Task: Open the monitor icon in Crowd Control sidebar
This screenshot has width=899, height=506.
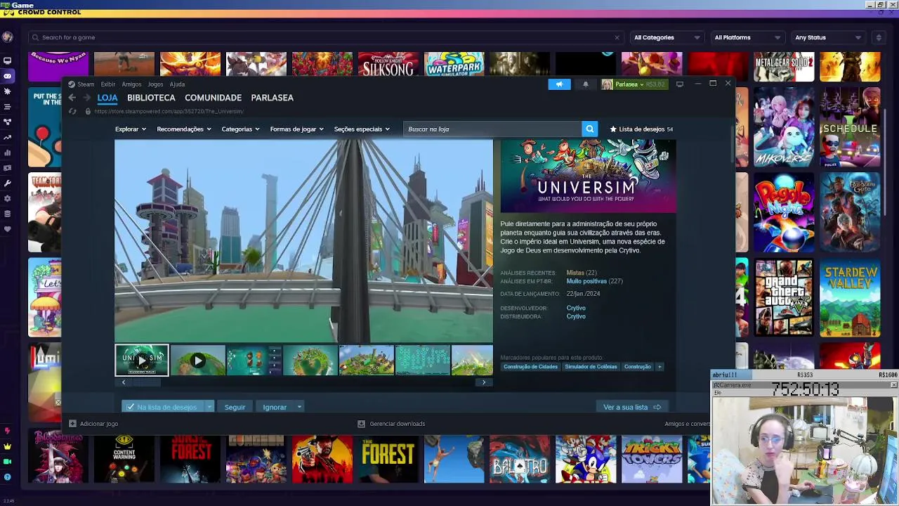Action: pyautogui.click(x=7, y=61)
